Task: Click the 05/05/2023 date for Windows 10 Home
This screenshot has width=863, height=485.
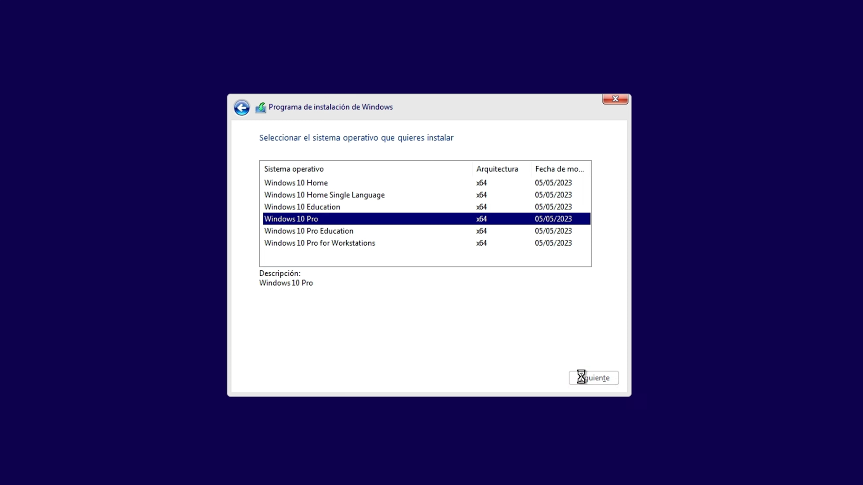Action: coord(553,183)
